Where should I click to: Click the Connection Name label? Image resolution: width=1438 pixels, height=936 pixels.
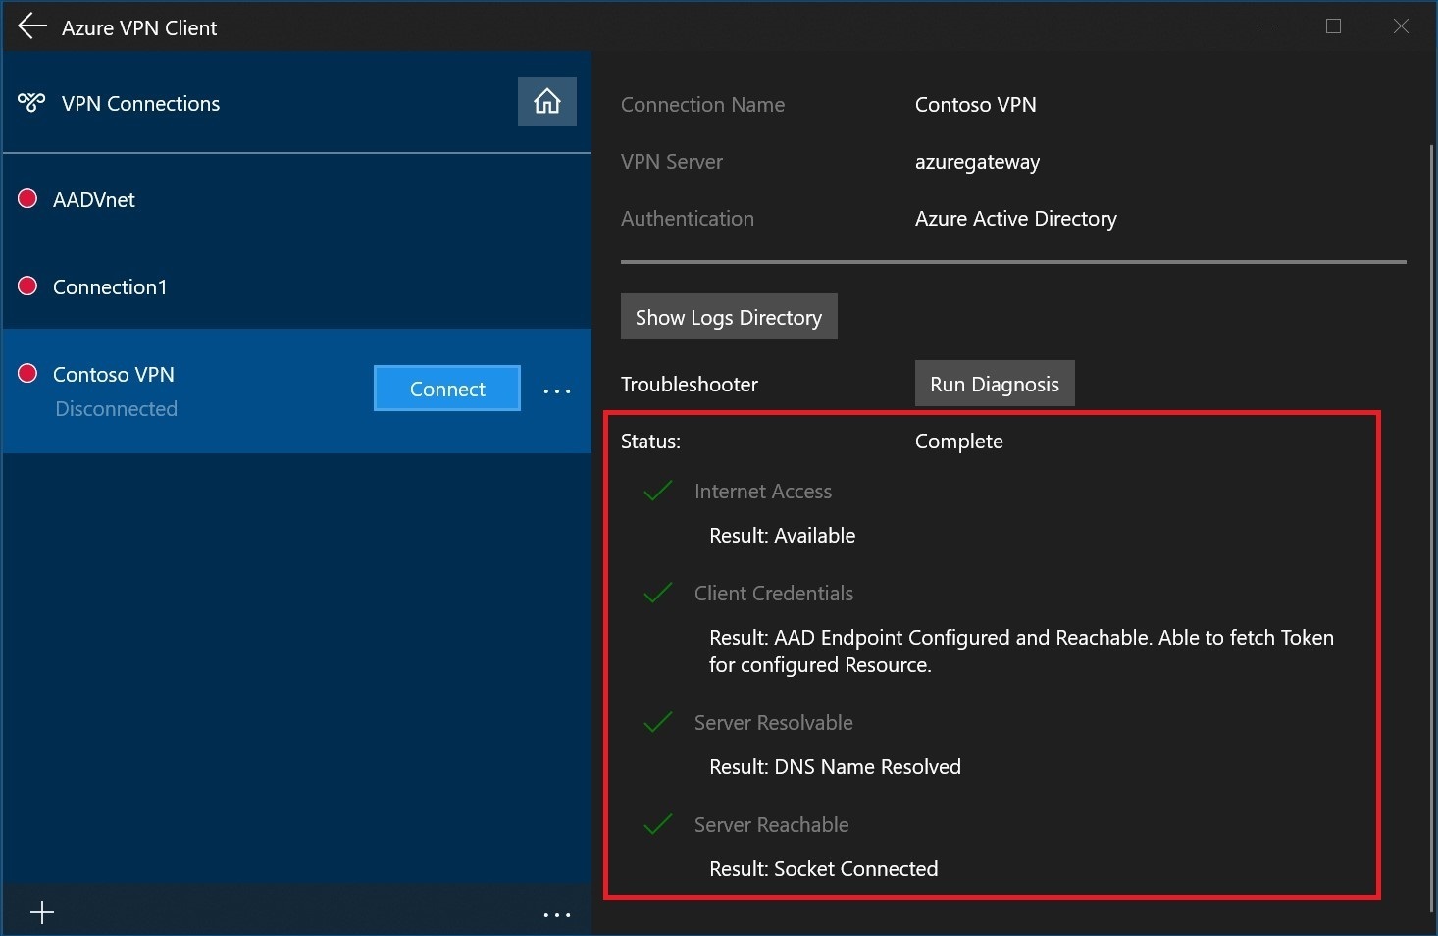click(x=702, y=104)
